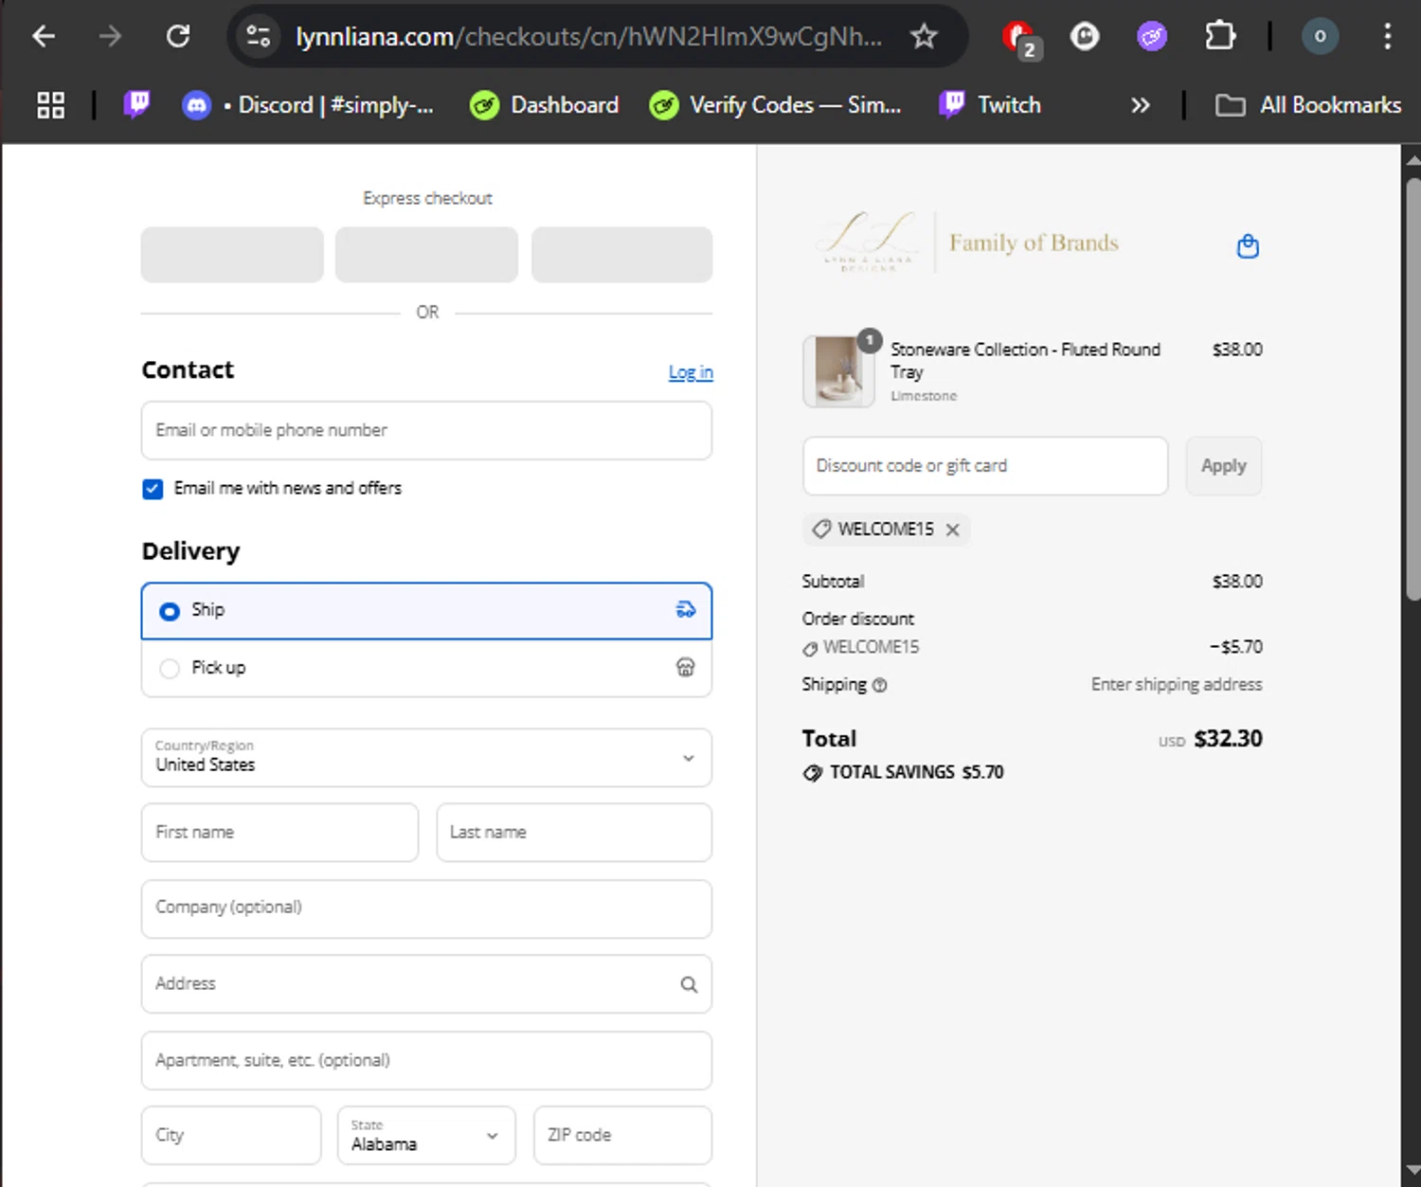Focus the City field
Viewport: 1421px width, 1187px height.
pos(231,1136)
